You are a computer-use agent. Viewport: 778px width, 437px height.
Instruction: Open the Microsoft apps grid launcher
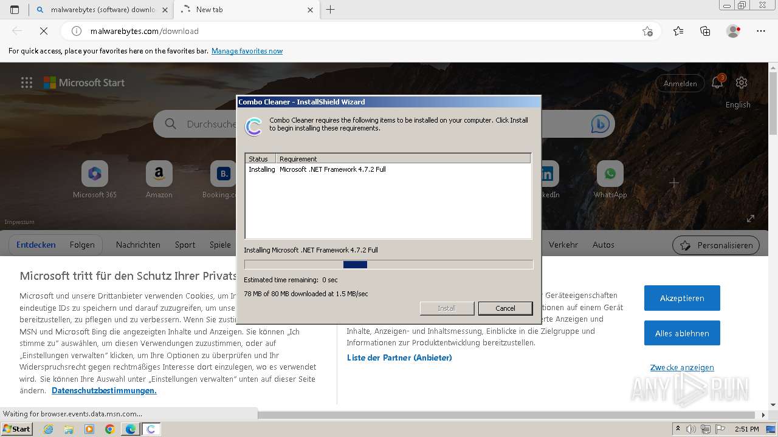(x=27, y=83)
